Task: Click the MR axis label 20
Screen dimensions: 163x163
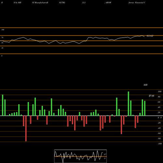Action: tap(159, 112)
